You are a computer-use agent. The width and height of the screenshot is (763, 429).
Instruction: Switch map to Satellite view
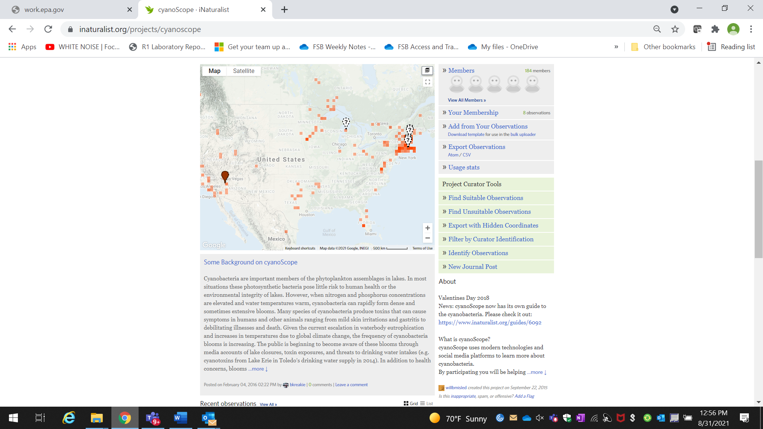tap(243, 71)
